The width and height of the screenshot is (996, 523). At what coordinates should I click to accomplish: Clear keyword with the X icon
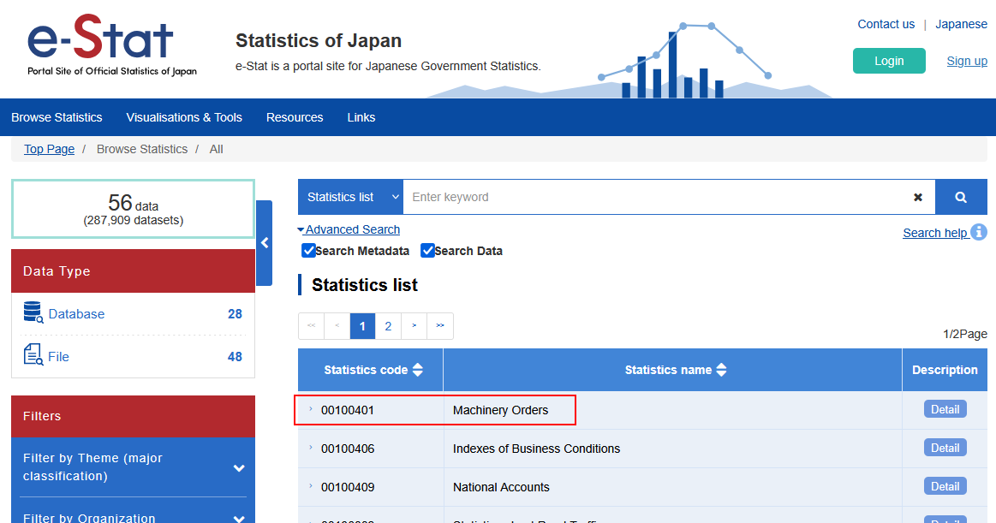click(x=918, y=197)
